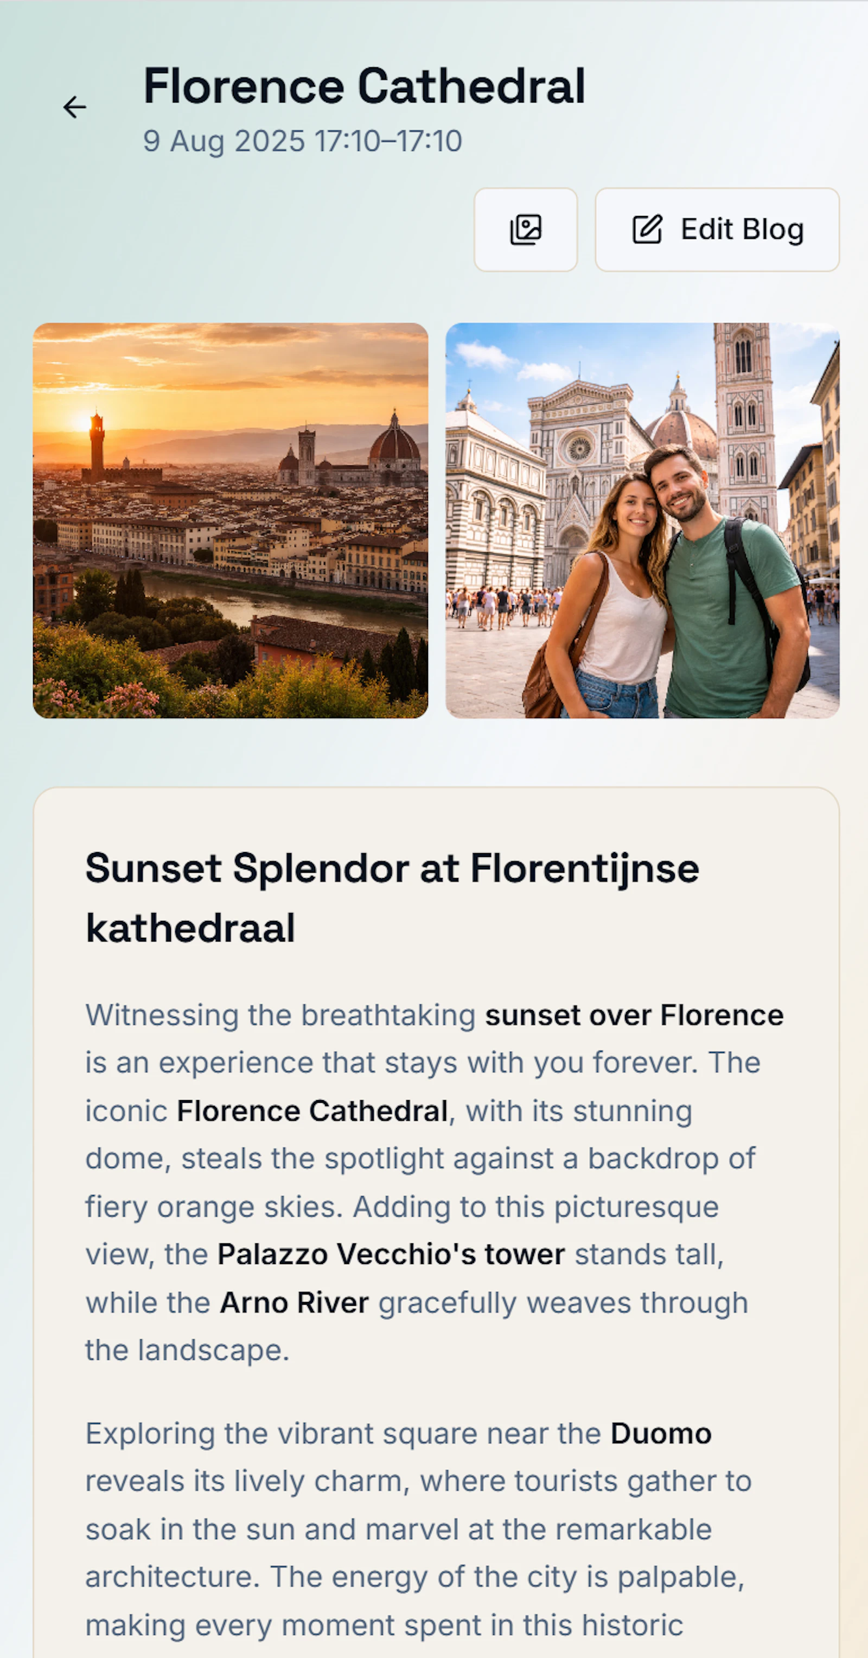Select the bolded word Duomo
The image size is (868, 1658).
pyautogui.click(x=660, y=1433)
